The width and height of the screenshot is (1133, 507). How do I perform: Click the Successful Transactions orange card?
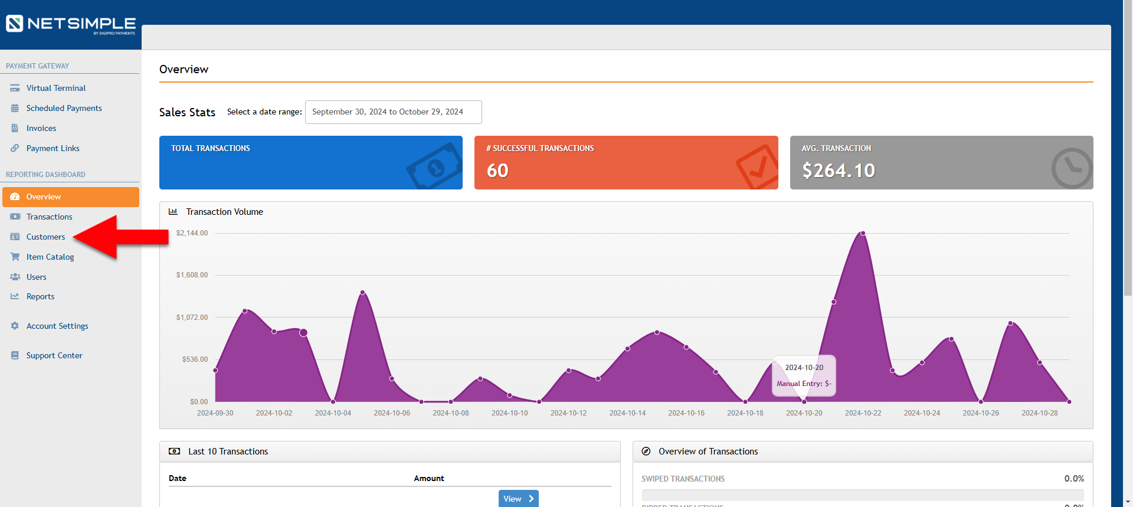pyautogui.click(x=626, y=163)
